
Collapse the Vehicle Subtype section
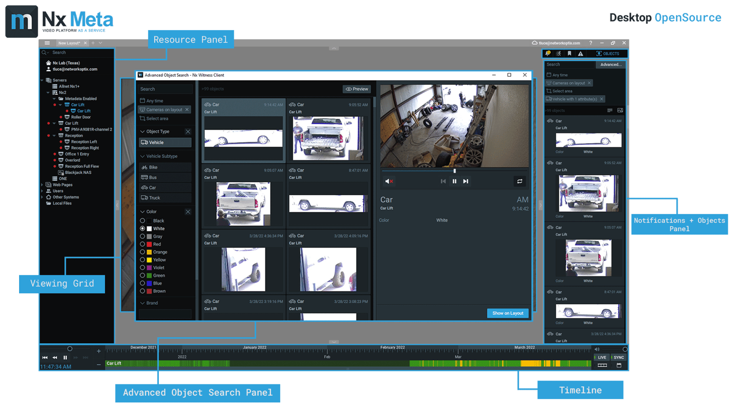click(143, 156)
